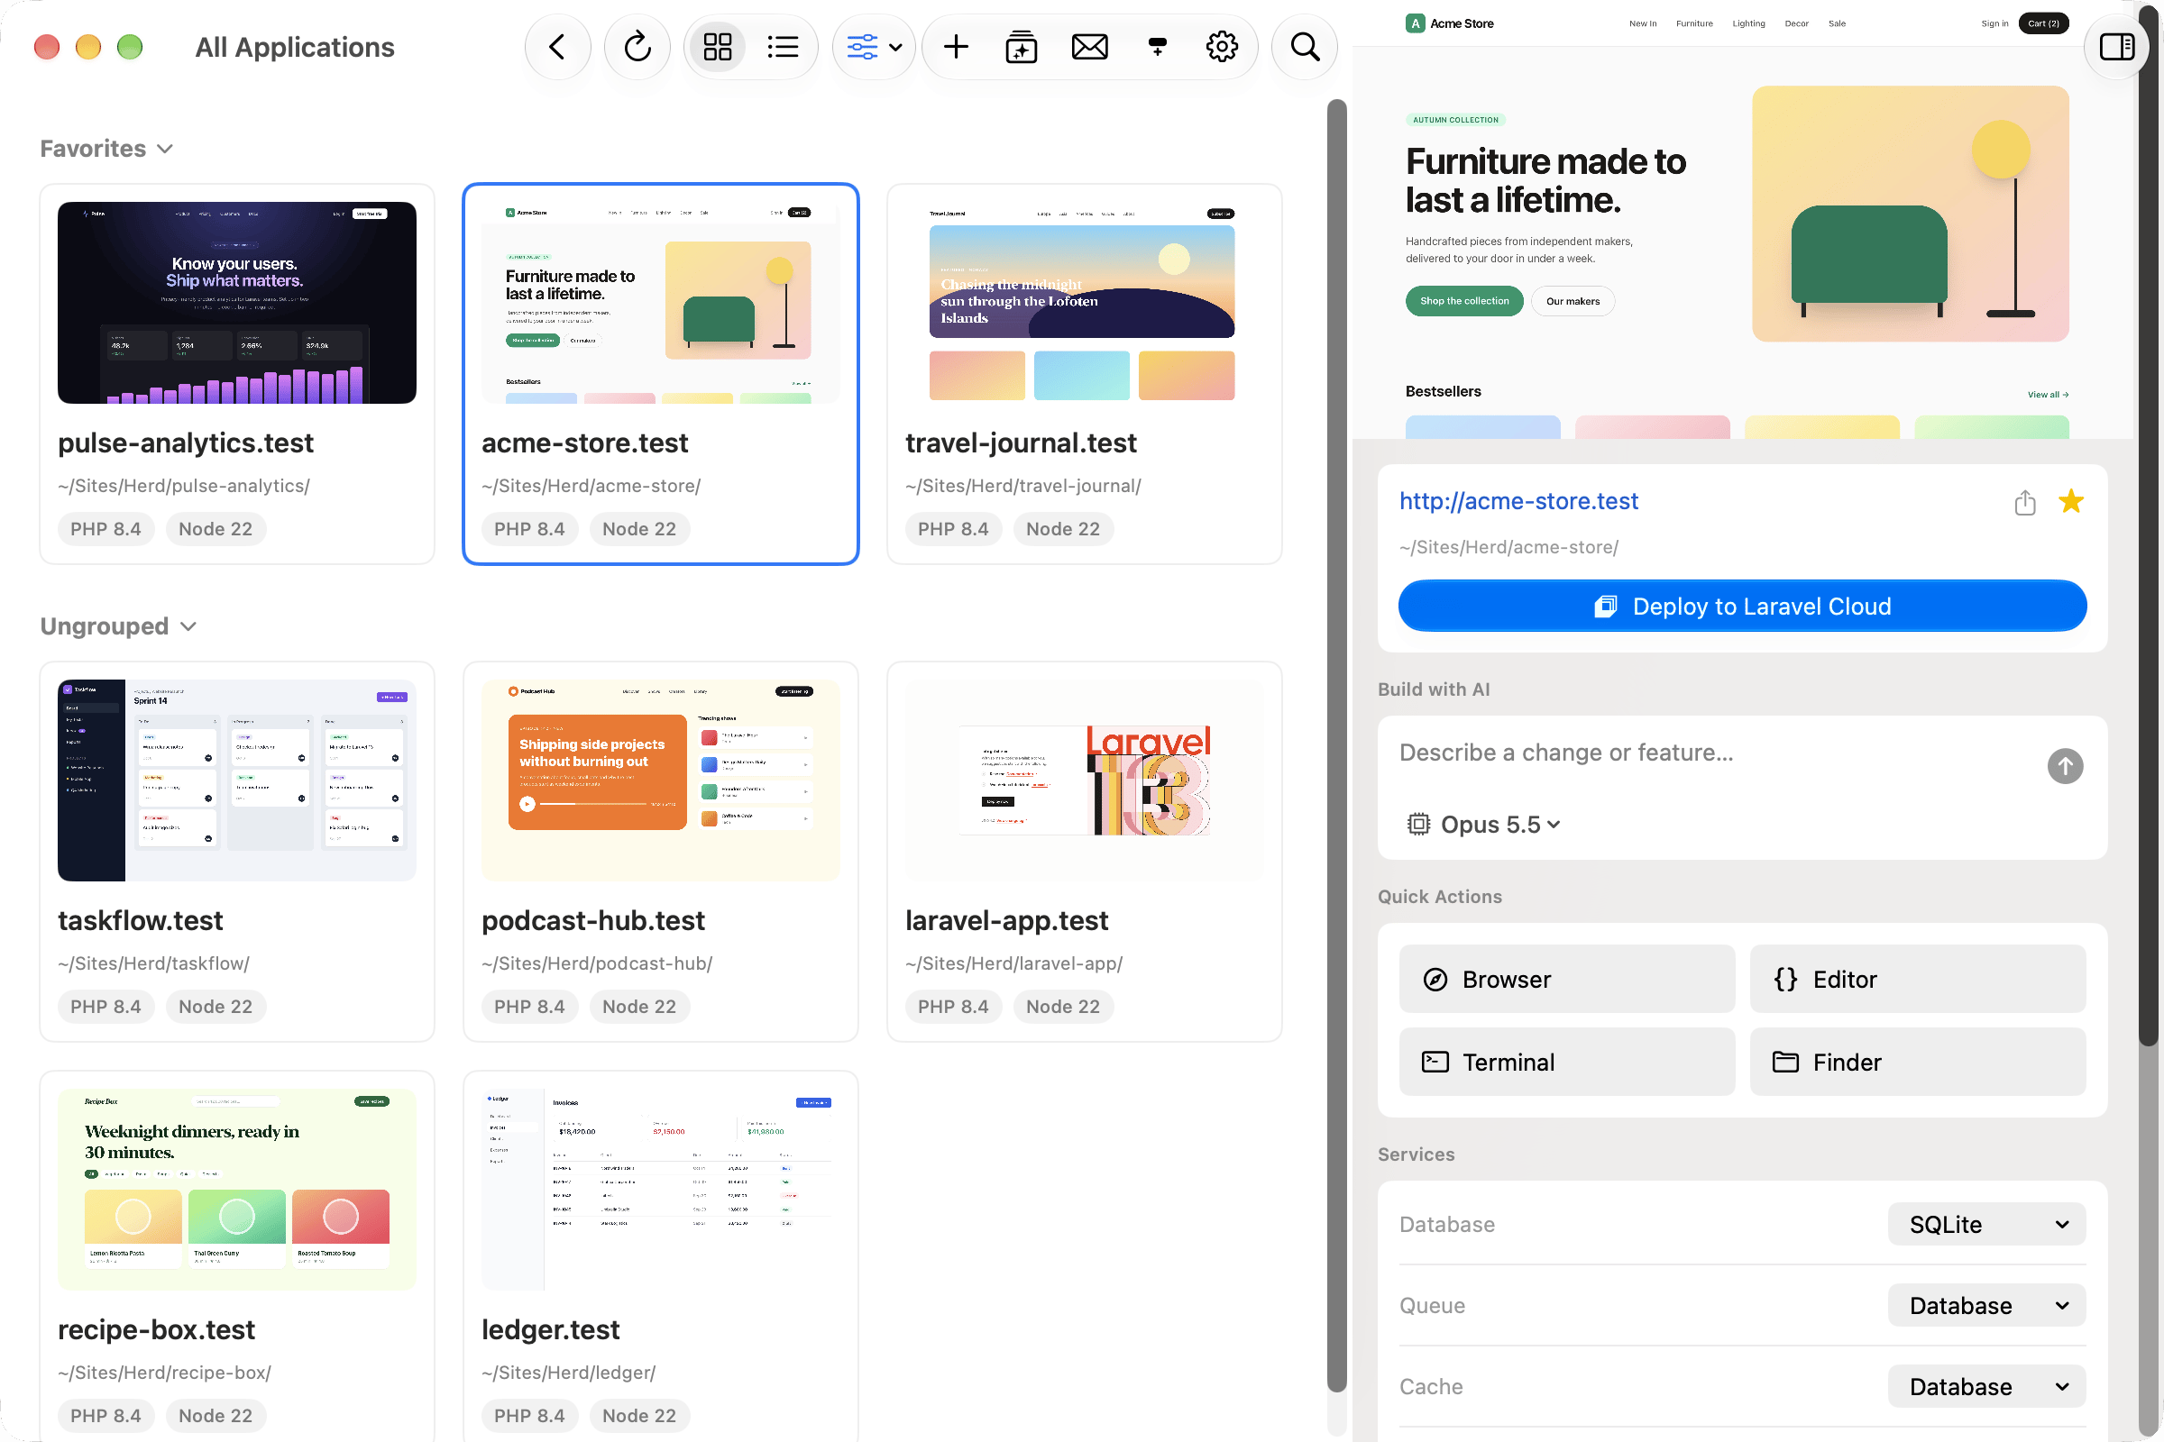Click Shop the collection in preview

tap(1463, 301)
